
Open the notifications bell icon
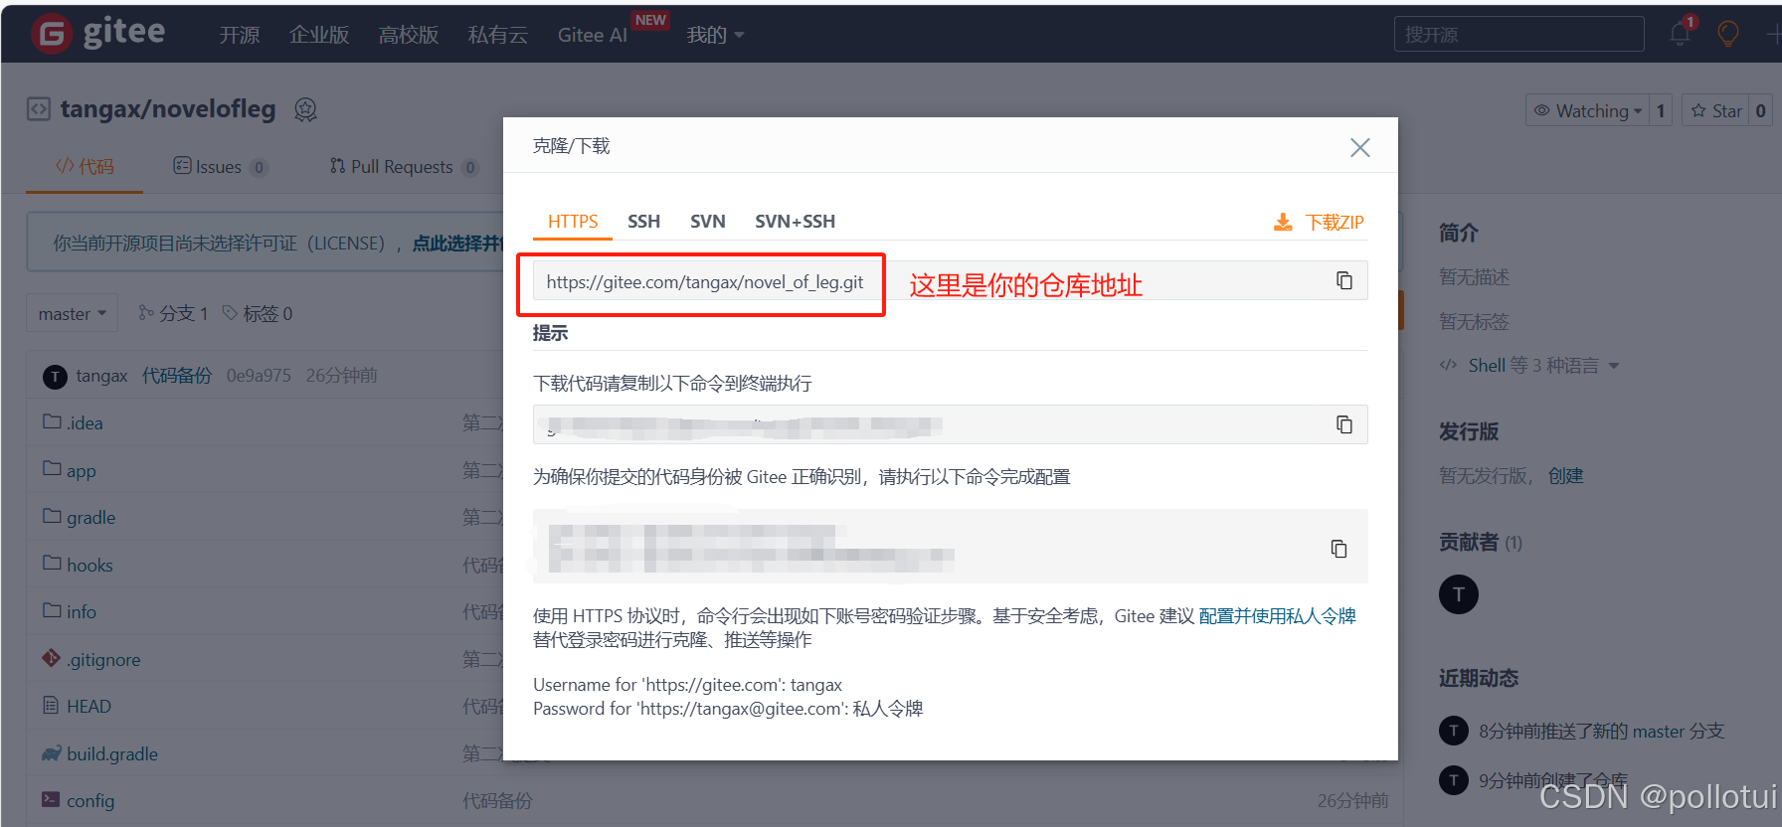(1681, 34)
